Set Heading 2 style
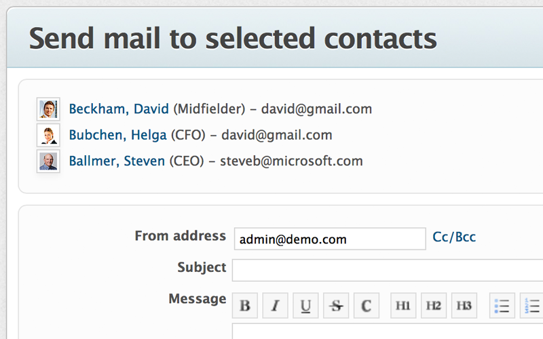Viewport: 543px width, 339px height. point(434,306)
